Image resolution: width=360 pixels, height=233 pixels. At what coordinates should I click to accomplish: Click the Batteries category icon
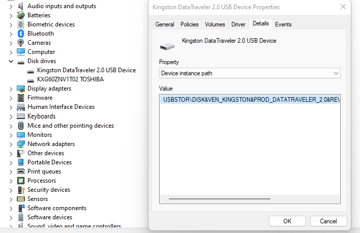21,15
